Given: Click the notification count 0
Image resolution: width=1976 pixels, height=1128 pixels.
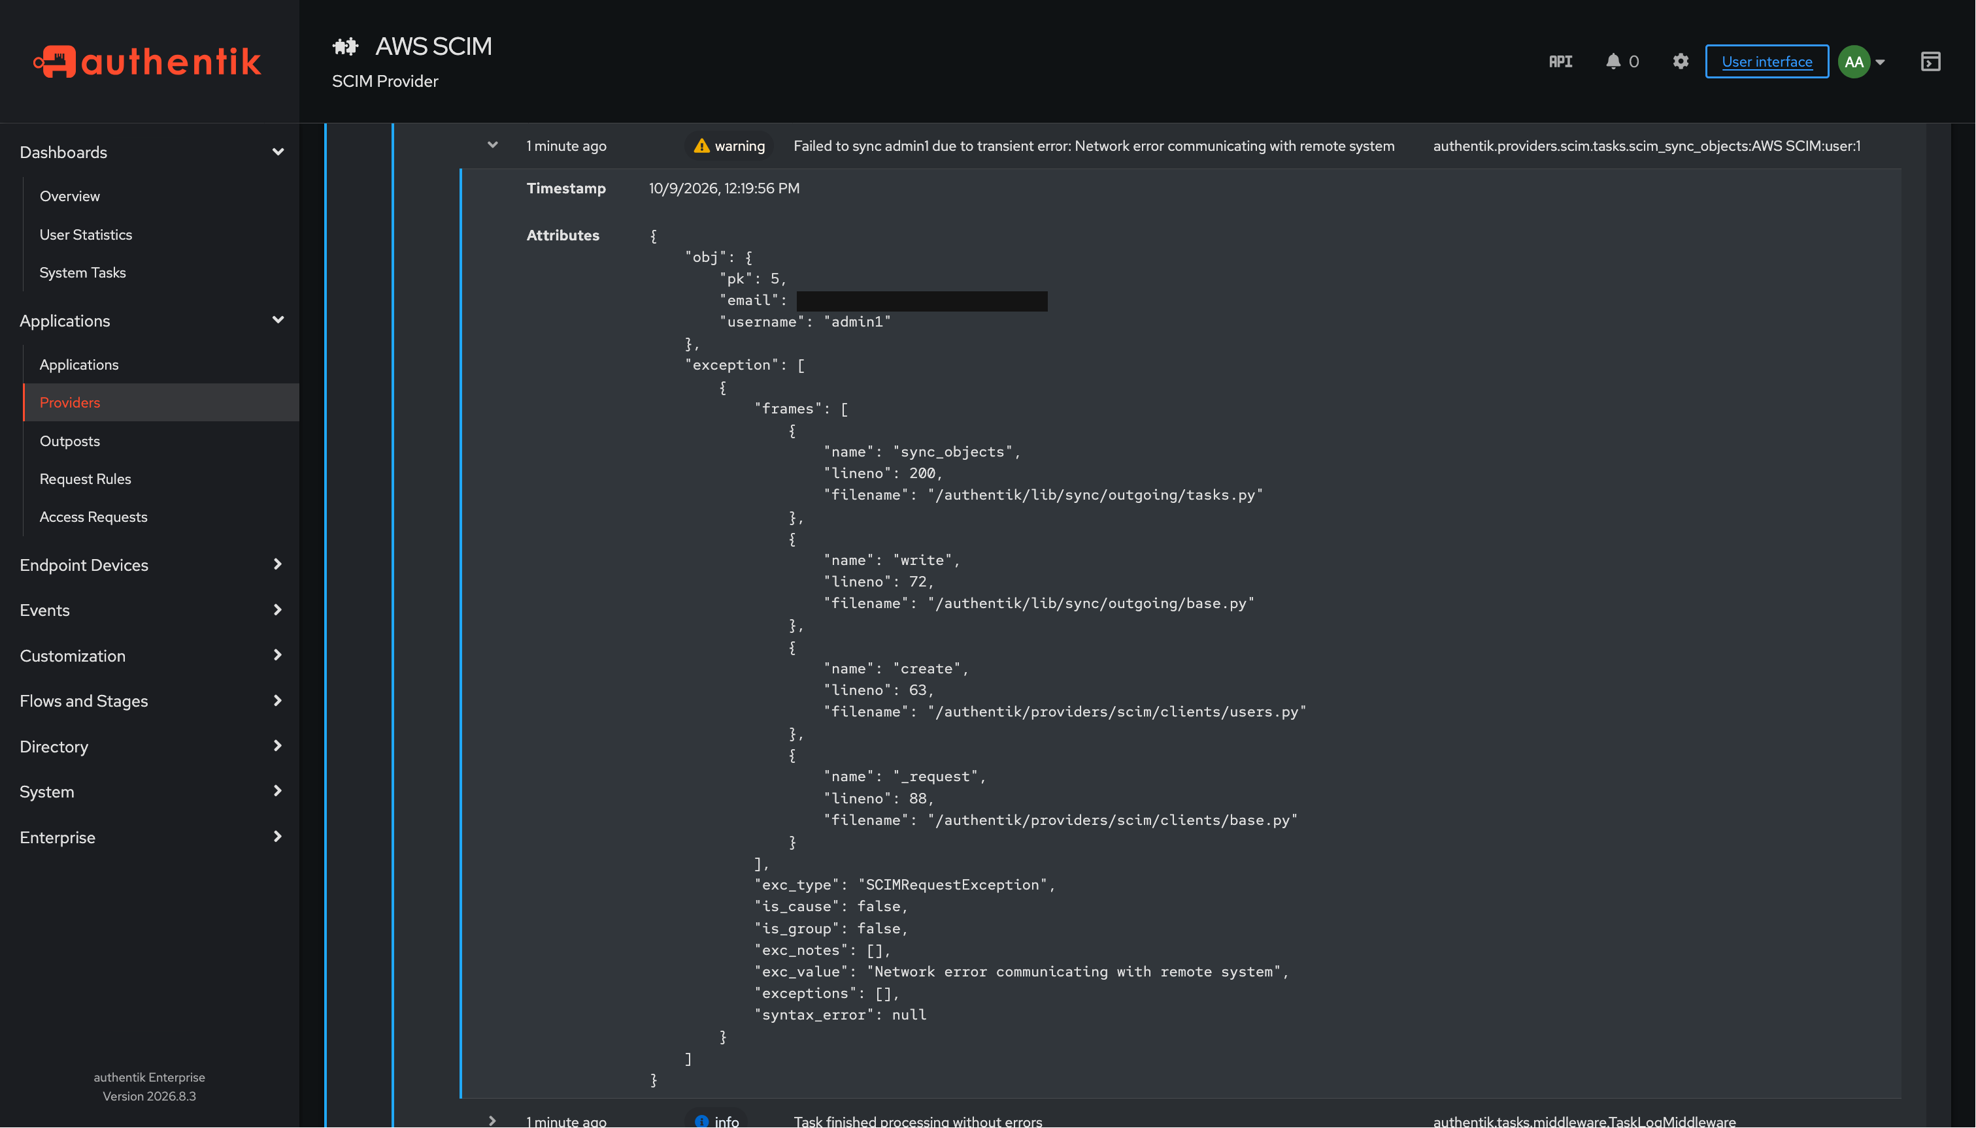Looking at the screenshot, I should (1633, 61).
